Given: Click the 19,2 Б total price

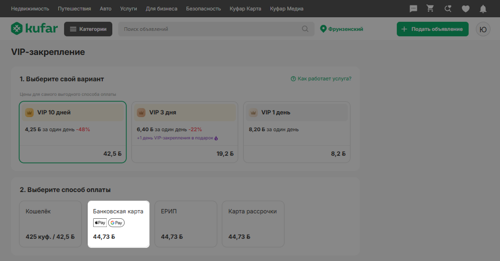Looking at the screenshot, I should (x=225, y=154).
